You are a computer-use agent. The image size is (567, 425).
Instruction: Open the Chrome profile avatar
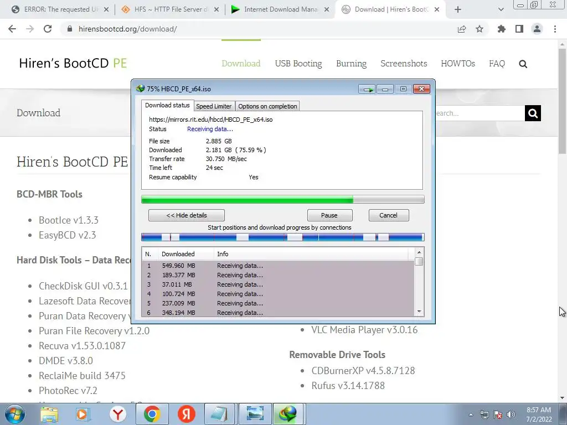point(537,29)
